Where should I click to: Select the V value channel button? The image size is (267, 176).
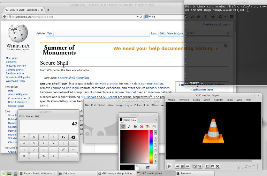(155, 144)
